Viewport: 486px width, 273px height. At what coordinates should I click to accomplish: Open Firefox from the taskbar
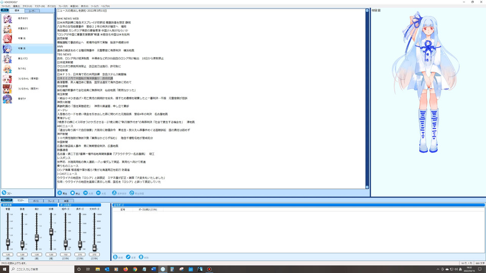click(x=126, y=269)
